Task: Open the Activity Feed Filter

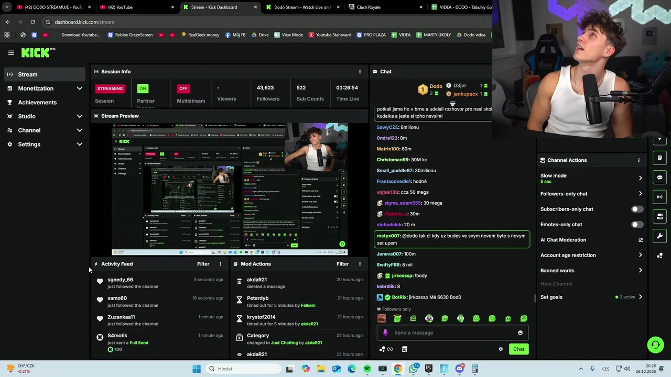Action: (203, 264)
